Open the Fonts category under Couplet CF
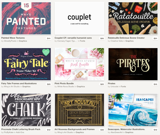Screen dimensions: 160x135 tap(82, 41)
